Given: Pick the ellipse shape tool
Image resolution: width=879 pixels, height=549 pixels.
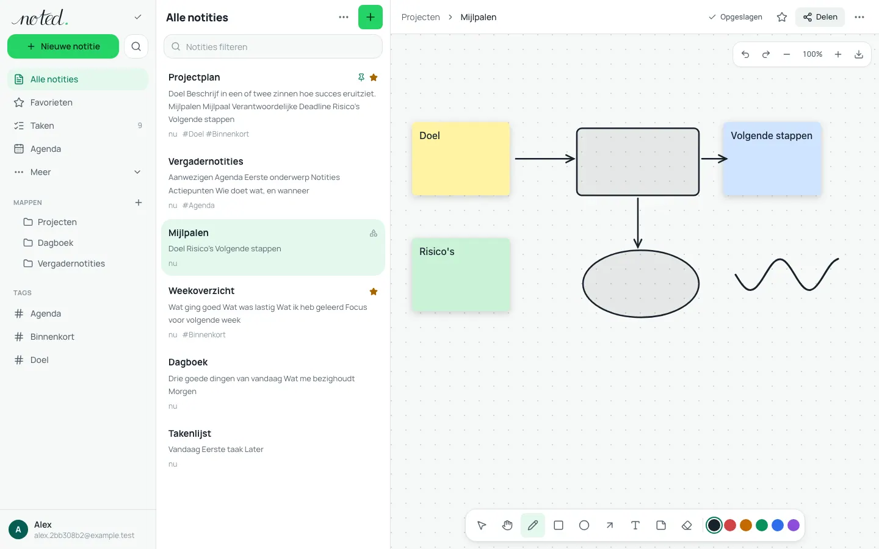Looking at the screenshot, I should point(584,525).
